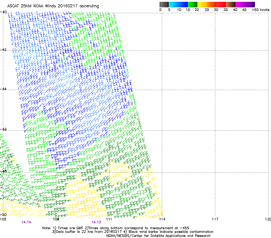Click the 'NOAA/NESDIS/Center for Satellite Applications and Research' credit
271x238 pixels.
pyautogui.click(x=158, y=236)
